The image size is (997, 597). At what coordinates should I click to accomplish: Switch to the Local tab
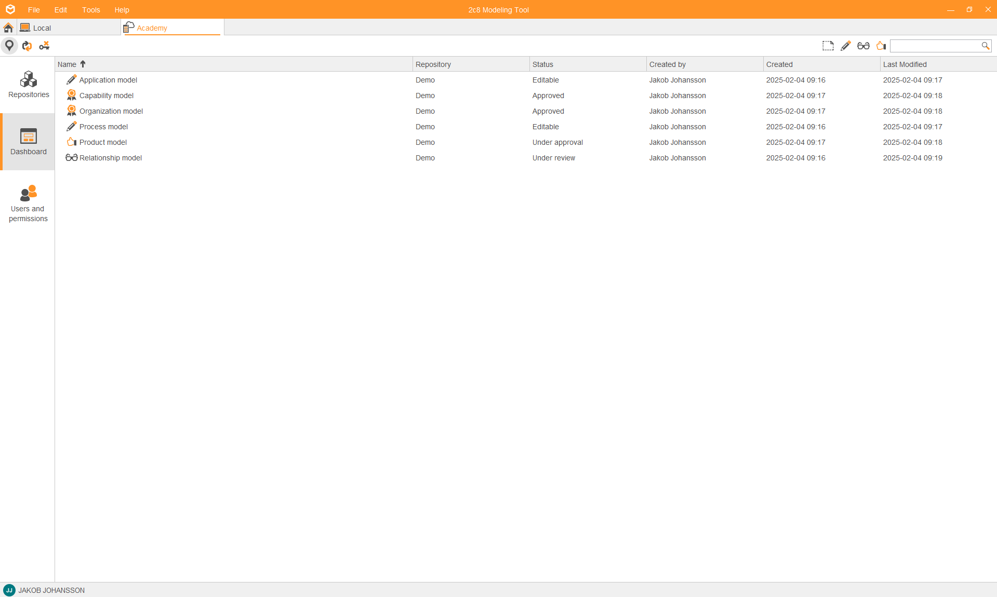(69, 28)
